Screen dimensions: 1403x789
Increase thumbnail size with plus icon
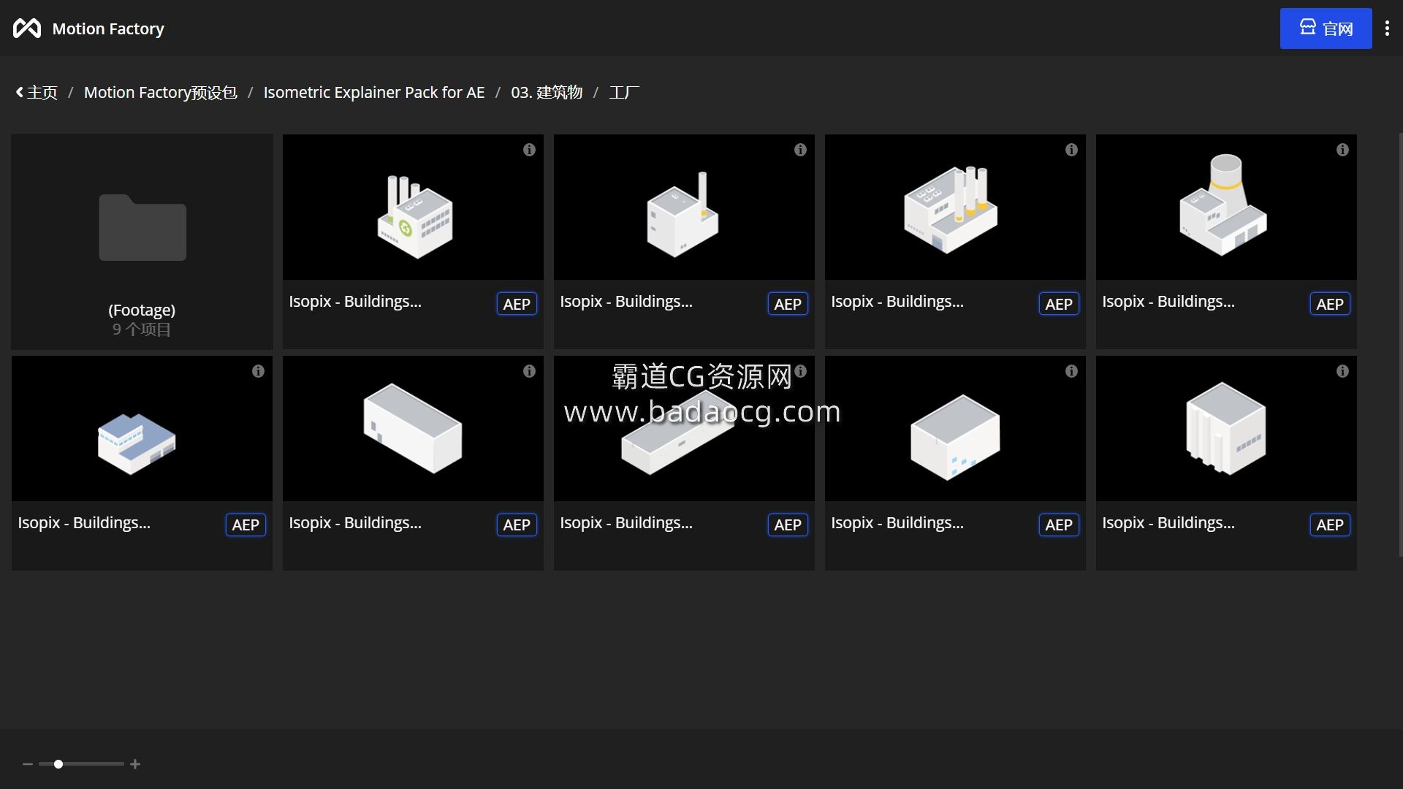[x=135, y=764]
